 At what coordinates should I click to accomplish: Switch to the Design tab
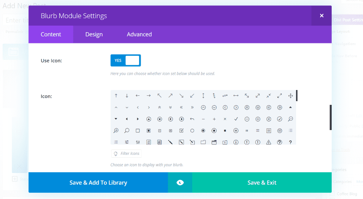pos(94,34)
